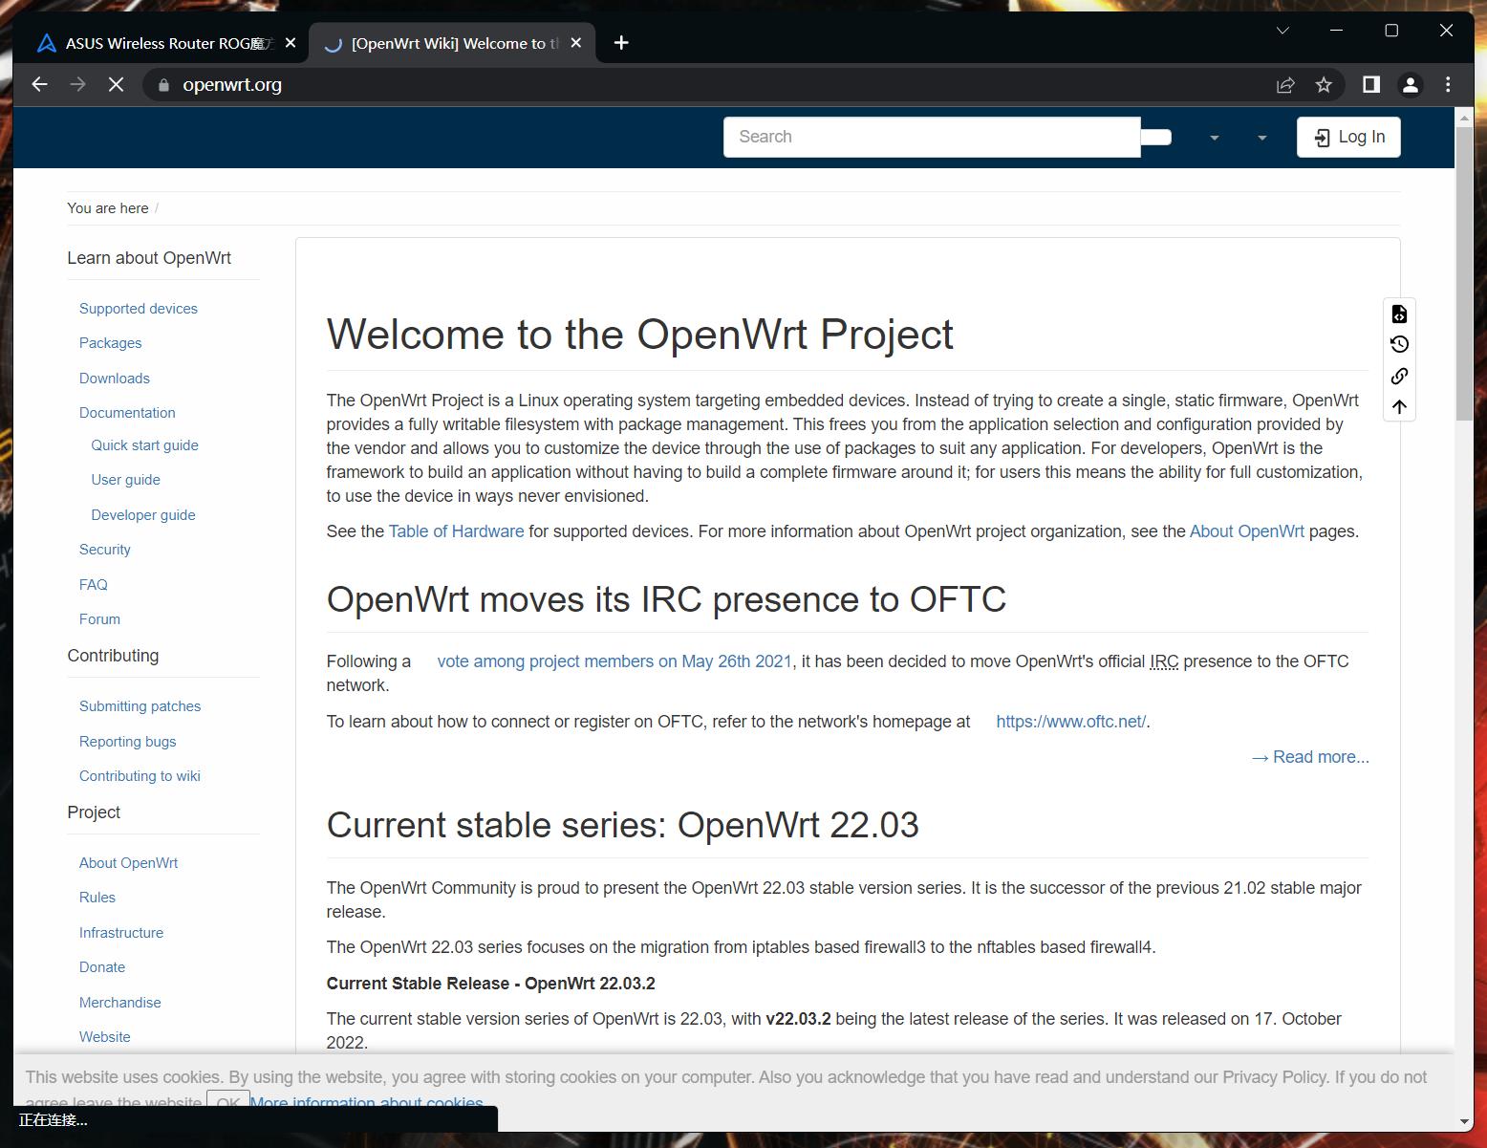This screenshot has width=1487, height=1148.
Task: Click the 'Contributing' sidebar heading
Action: click(113, 656)
